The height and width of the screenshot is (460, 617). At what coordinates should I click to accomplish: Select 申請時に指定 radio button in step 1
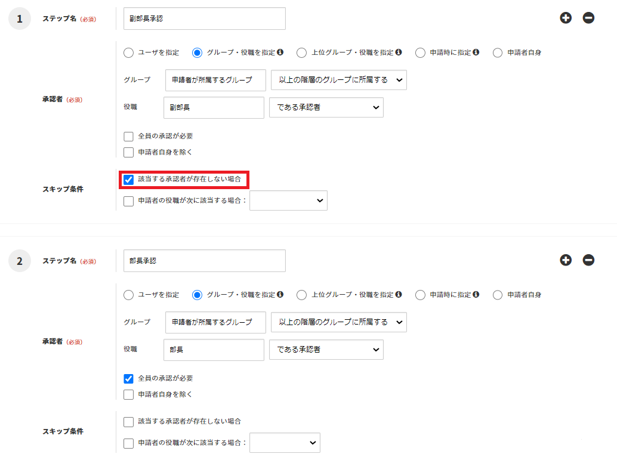(x=419, y=53)
